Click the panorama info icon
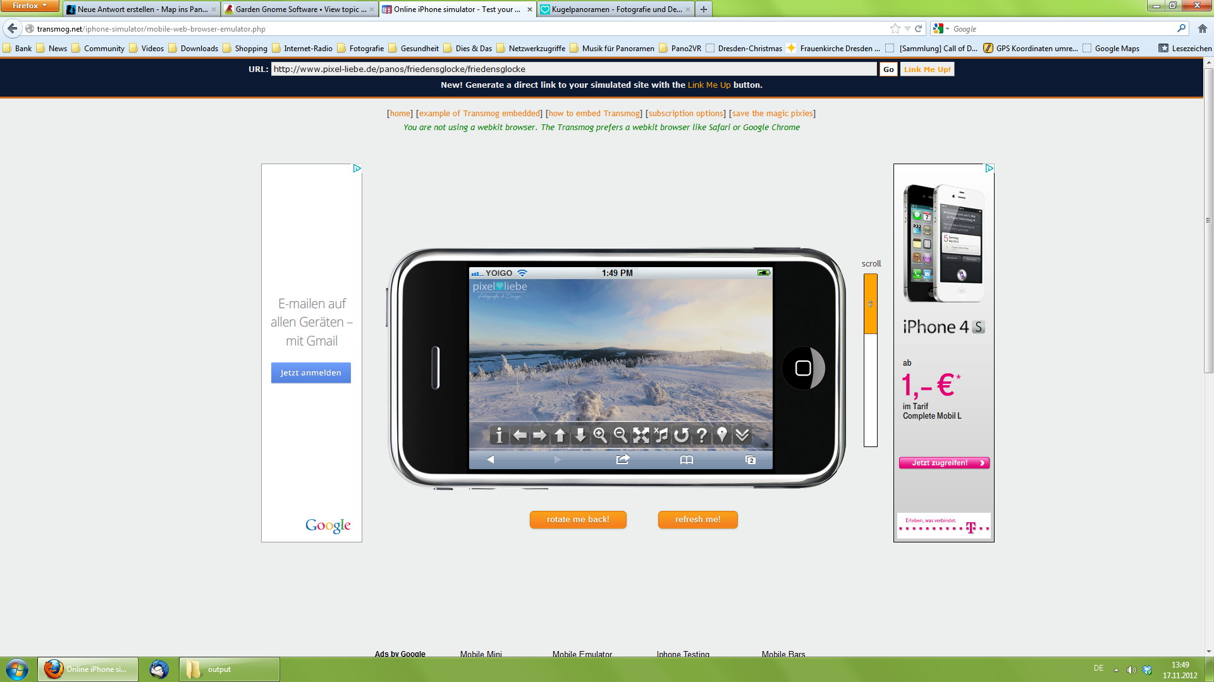The width and height of the screenshot is (1214, 682). pos(499,435)
